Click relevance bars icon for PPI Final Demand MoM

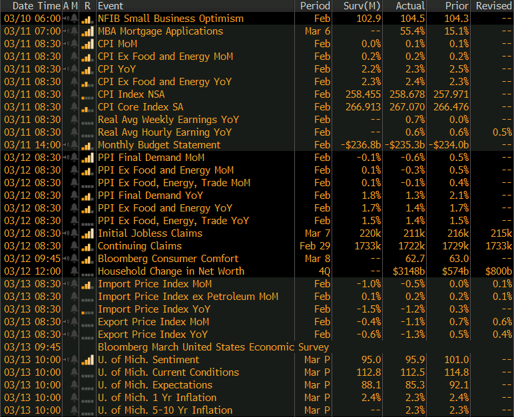(x=87, y=158)
